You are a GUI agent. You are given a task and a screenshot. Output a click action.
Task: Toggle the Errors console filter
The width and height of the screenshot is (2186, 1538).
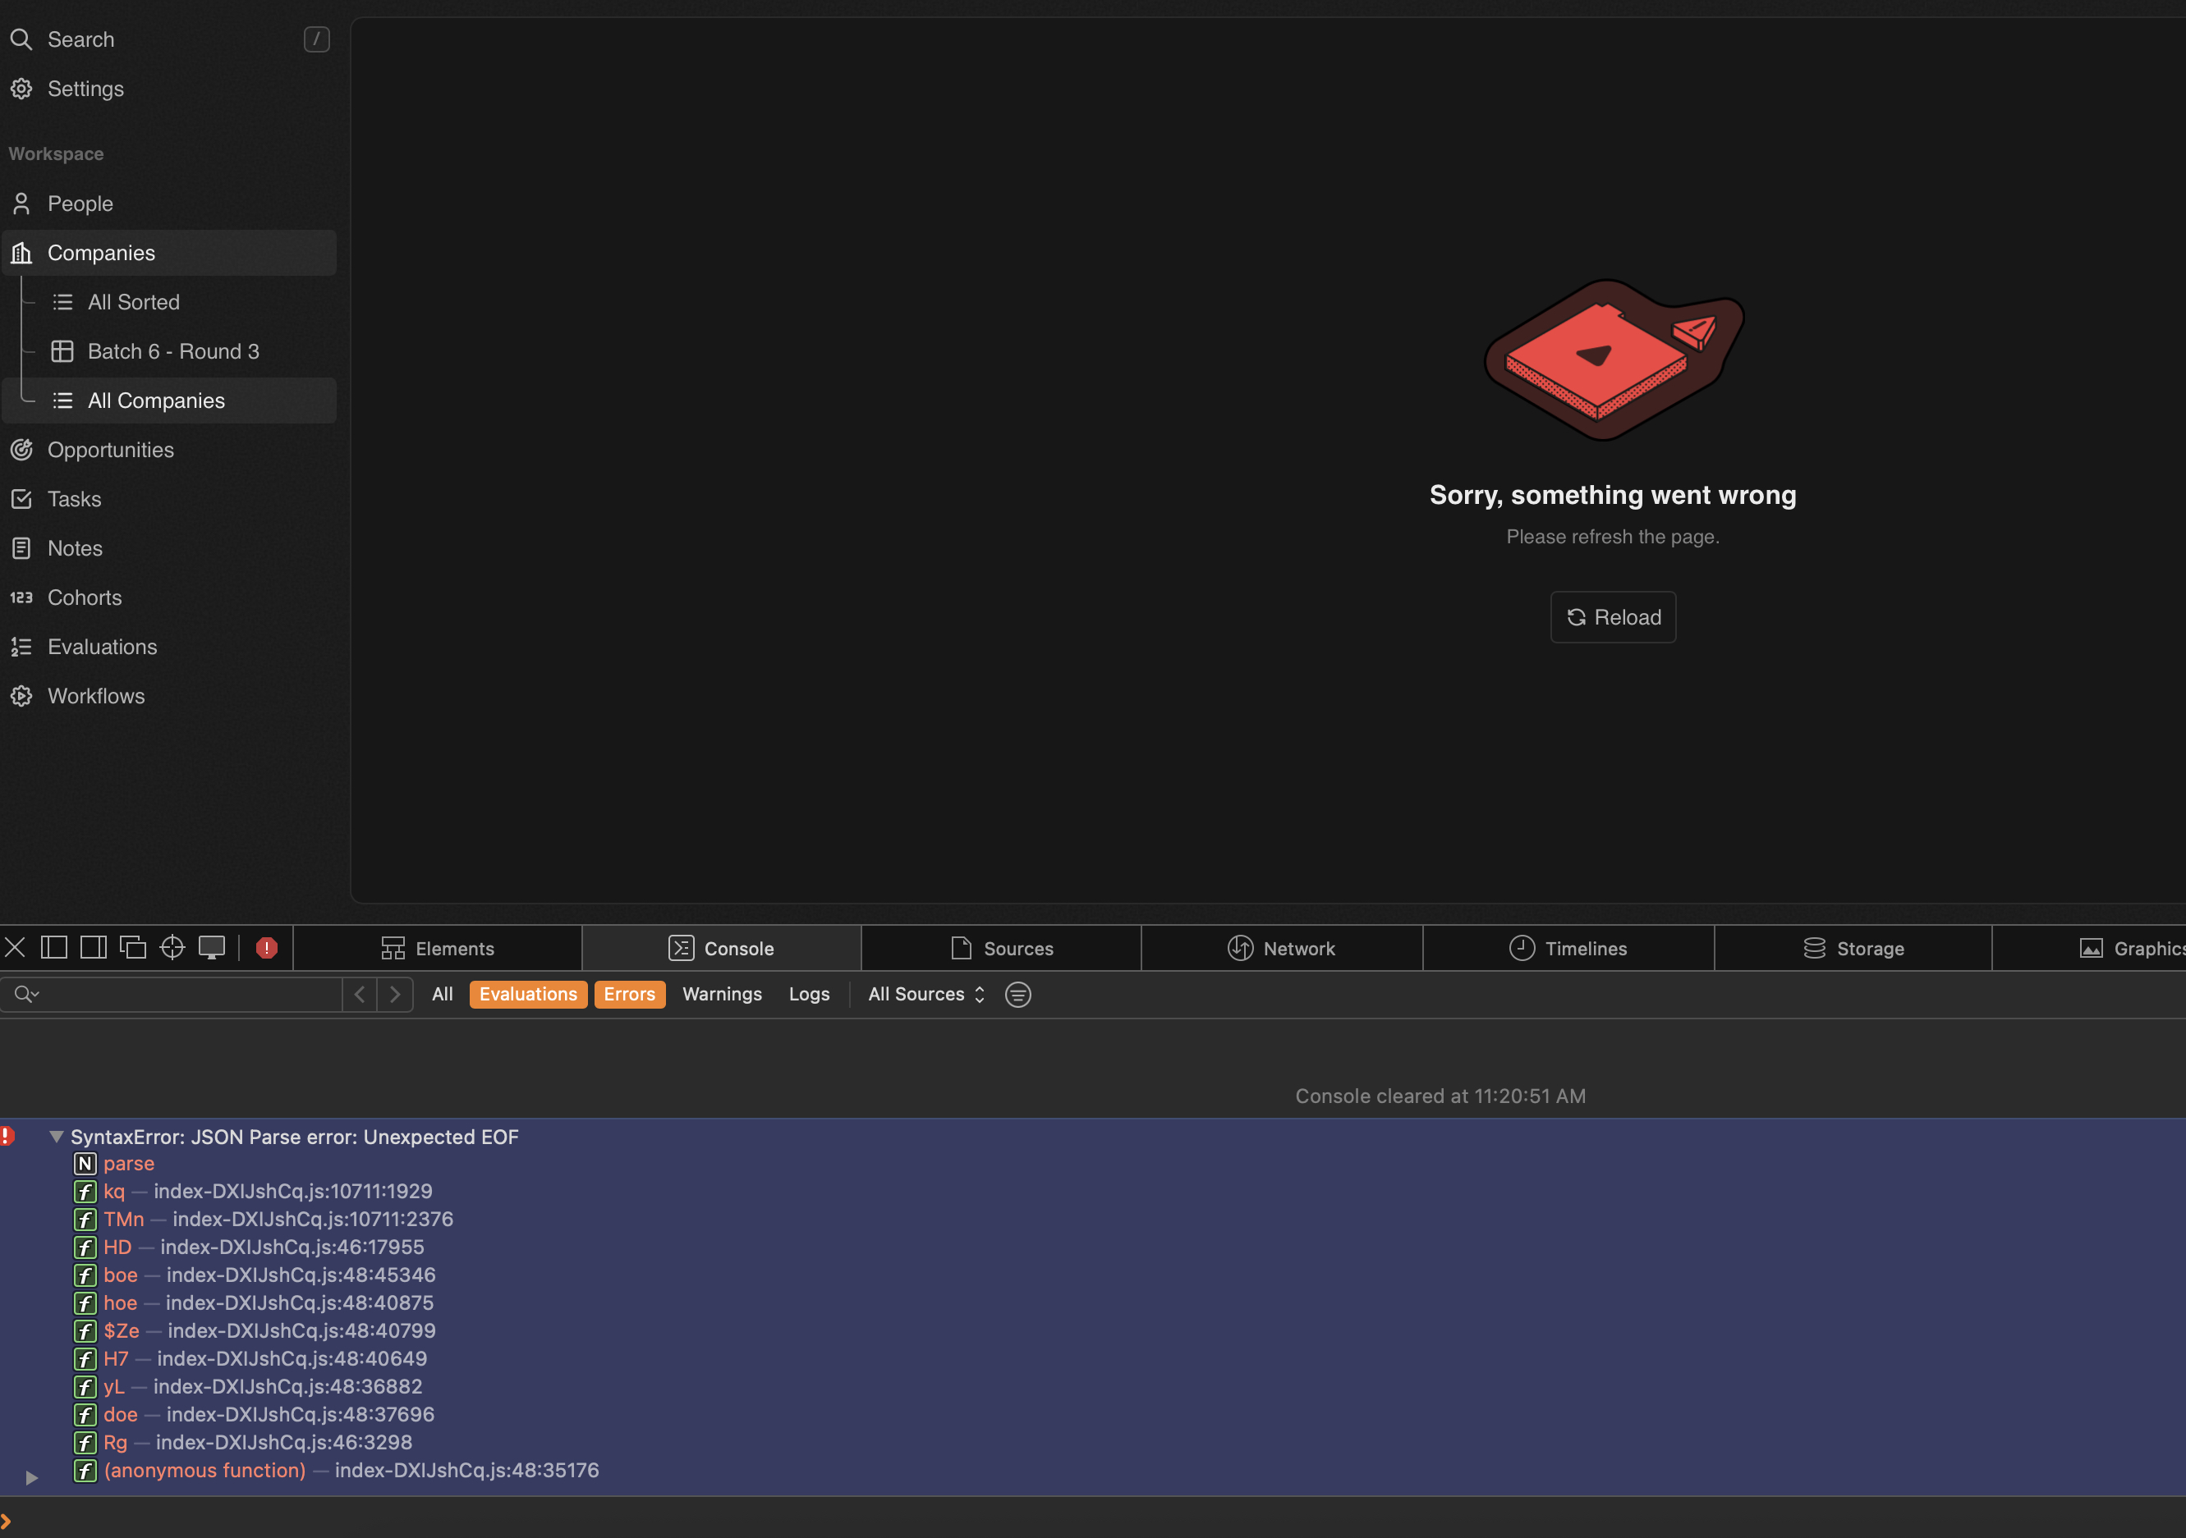click(x=629, y=995)
